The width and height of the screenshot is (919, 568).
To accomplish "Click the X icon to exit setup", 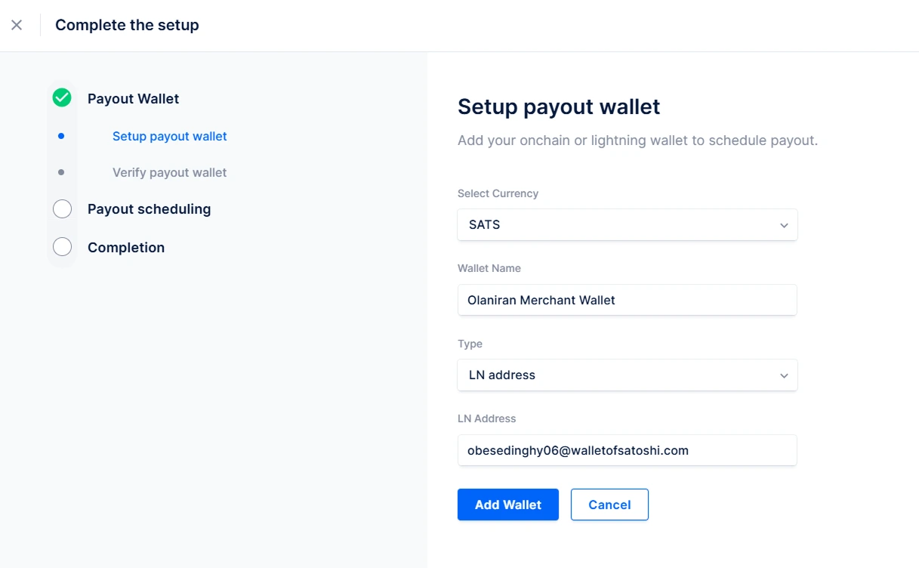I will 17,25.
